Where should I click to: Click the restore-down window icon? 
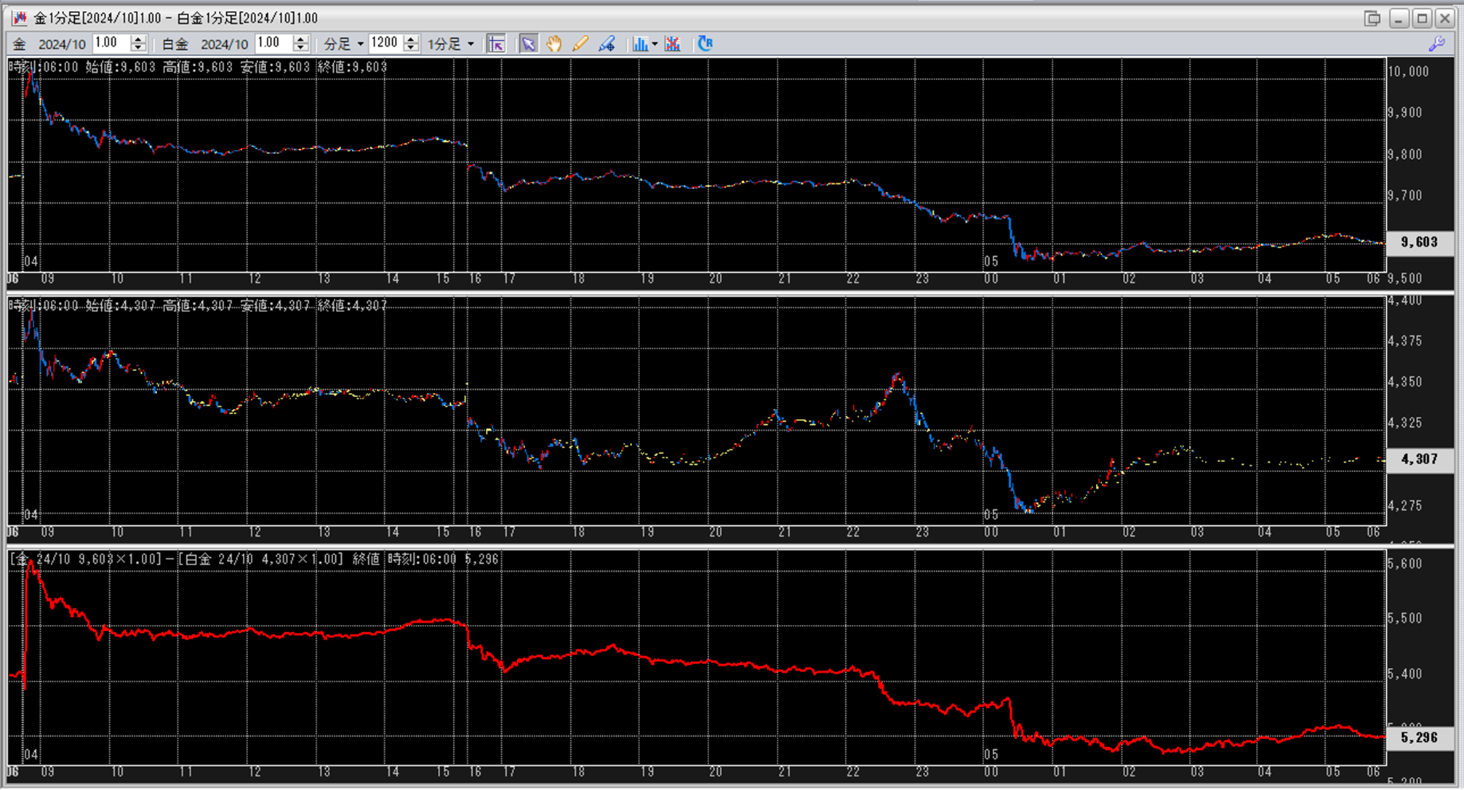1372,18
